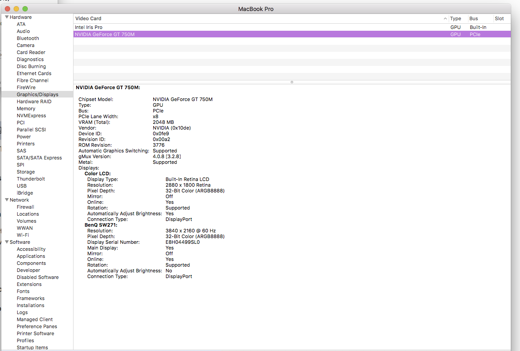Select Locations under Network
Image resolution: width=520 pixels, height=351 pixels.
pos(28,214)
